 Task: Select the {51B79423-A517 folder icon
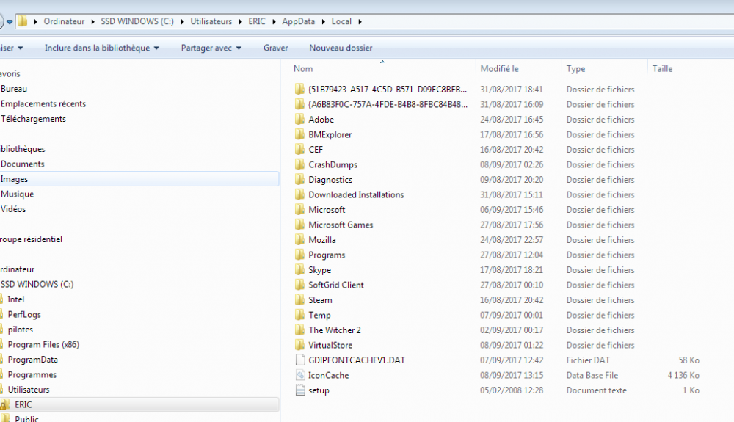coord(299,89)
